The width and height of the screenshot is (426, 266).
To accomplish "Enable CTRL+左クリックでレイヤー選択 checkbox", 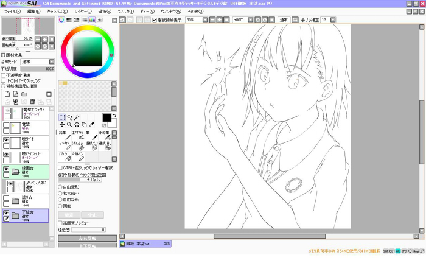I will coord(60,168).
